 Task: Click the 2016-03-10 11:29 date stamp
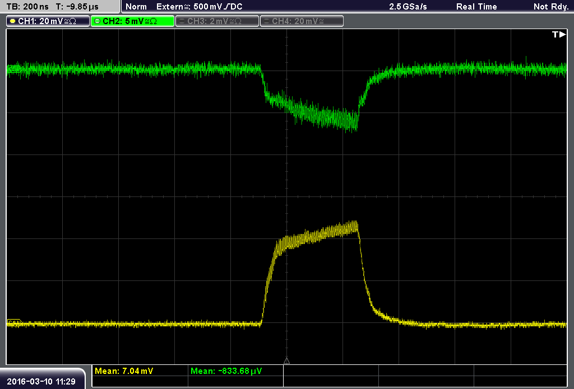(x=41, y=382)
